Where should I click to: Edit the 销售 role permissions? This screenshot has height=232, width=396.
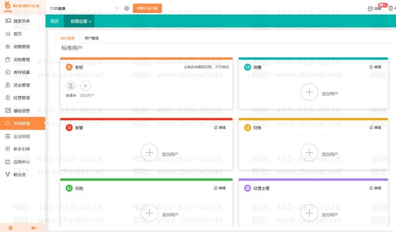coord(375,67)
